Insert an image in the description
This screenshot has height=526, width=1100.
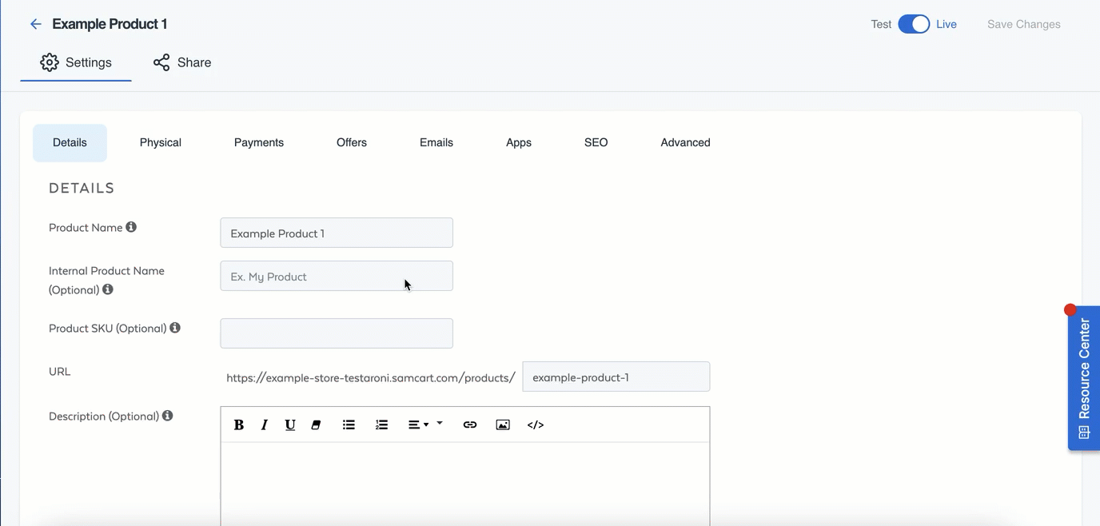[503, 424]
